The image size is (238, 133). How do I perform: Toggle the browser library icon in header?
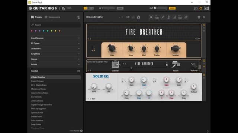click(64, 8)
